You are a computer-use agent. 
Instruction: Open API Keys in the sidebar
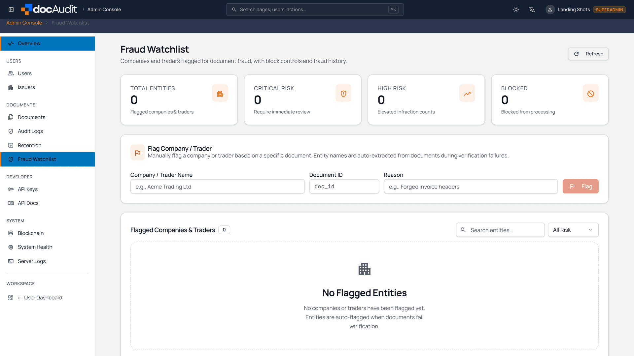[48, 189]
